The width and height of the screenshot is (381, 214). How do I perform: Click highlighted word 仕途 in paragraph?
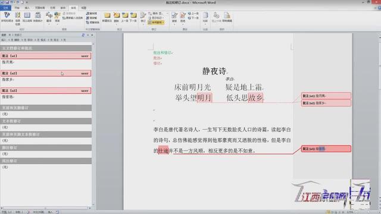point(163,150)
